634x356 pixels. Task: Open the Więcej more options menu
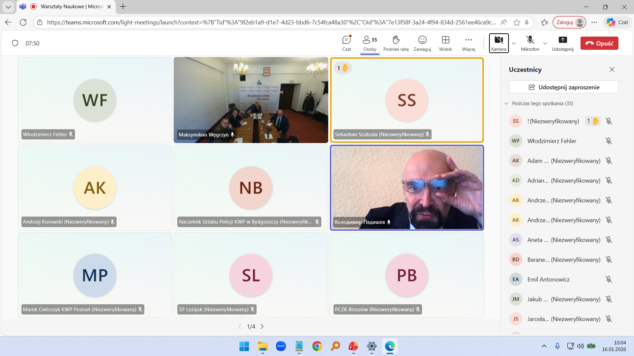point(468,43)
